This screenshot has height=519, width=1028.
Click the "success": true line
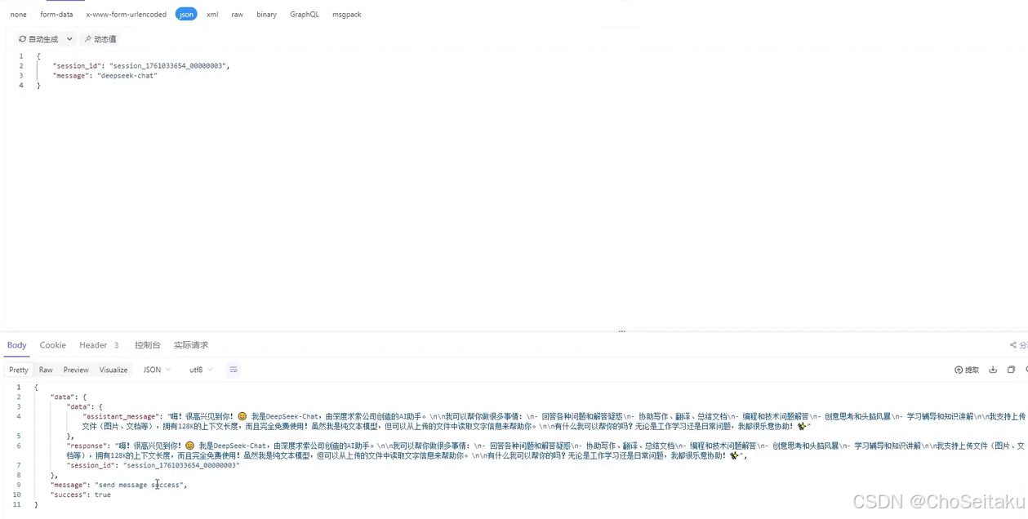pos(80,495)
